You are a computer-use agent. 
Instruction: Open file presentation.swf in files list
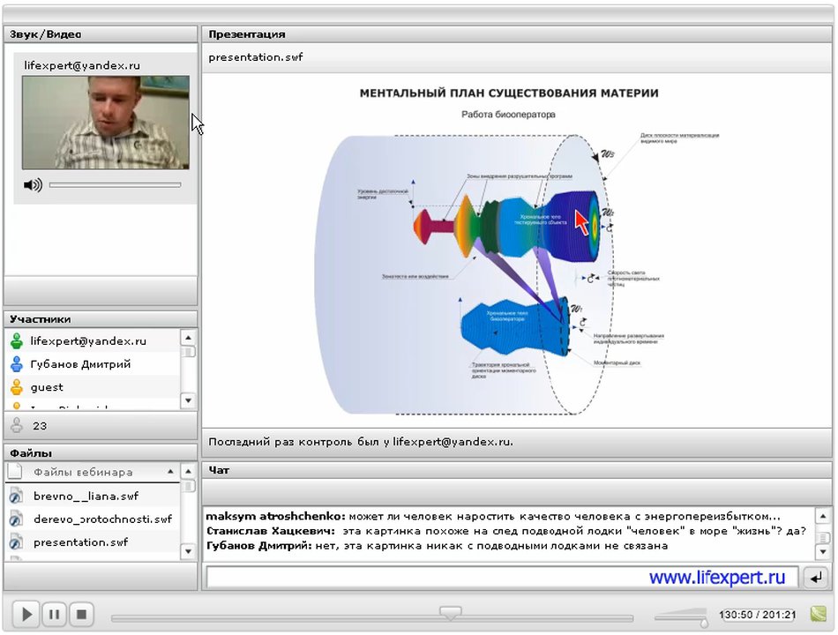(93, 542)
